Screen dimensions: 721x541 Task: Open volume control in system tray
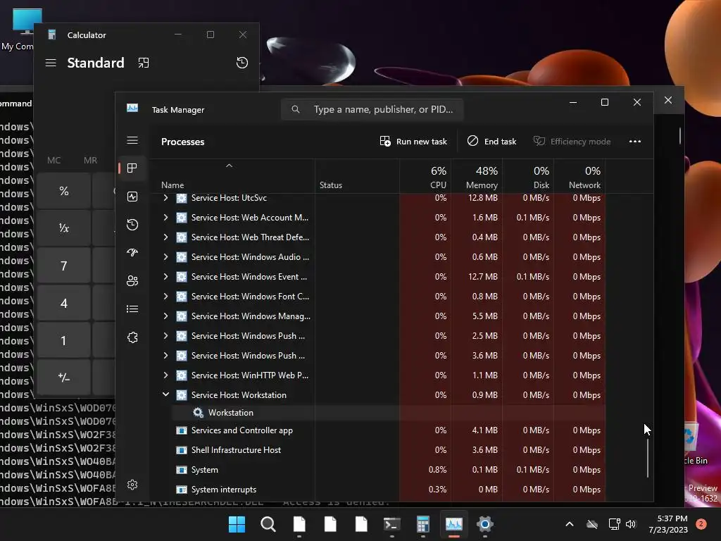pyautogui.click(x=630, y=524)
